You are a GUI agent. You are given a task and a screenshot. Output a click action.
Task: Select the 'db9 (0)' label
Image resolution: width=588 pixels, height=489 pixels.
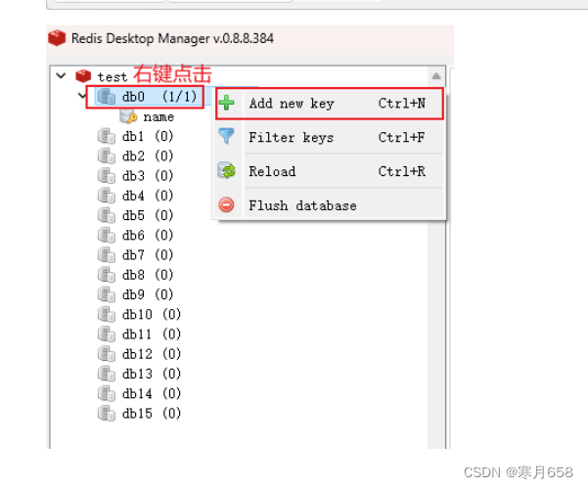coord(148,294)
